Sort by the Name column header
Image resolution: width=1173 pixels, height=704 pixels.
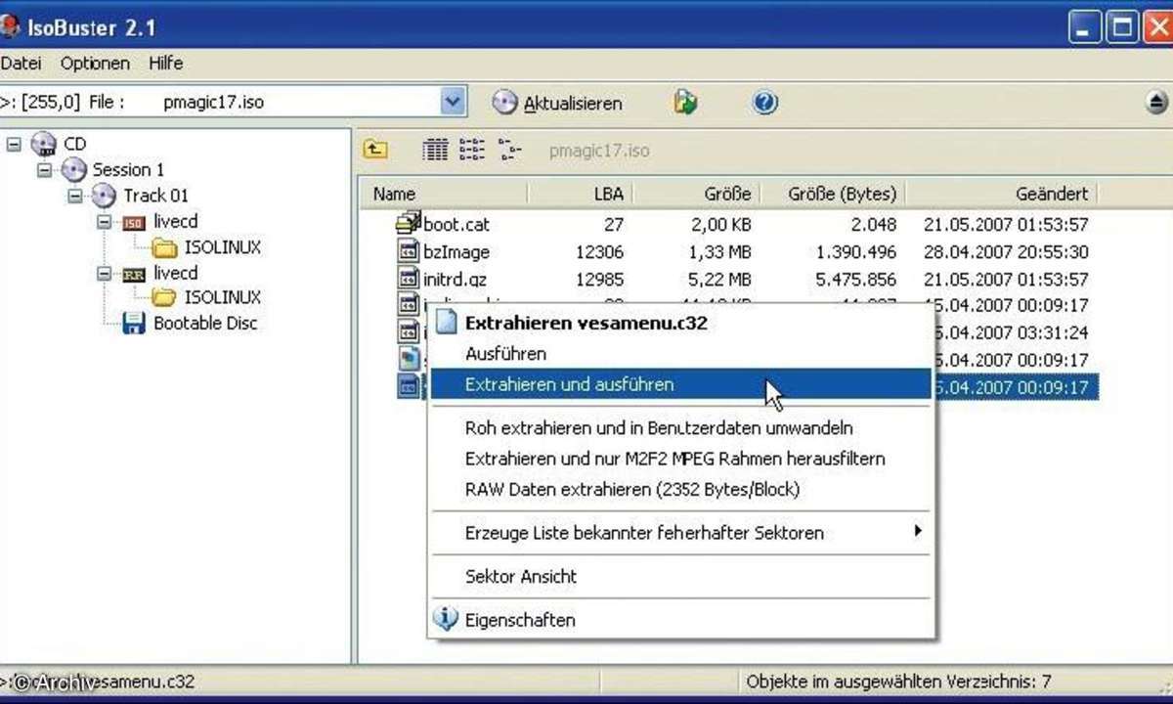[445, 194]
